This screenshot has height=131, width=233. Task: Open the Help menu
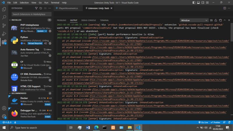coord(64,3)
